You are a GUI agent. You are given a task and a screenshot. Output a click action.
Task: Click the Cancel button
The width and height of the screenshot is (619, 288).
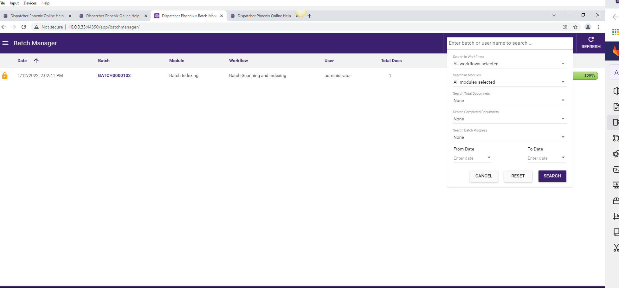pyautogui.click(x=484, y=176)
